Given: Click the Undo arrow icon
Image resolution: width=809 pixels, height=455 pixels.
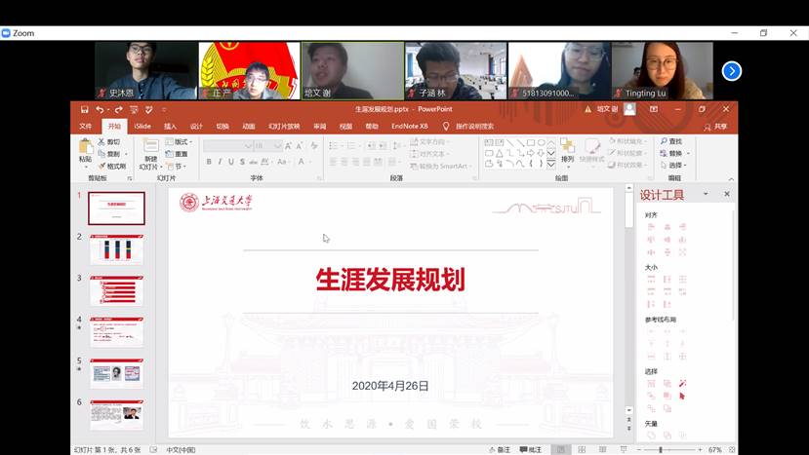Looking at the screenshot, I should (100, 110).
